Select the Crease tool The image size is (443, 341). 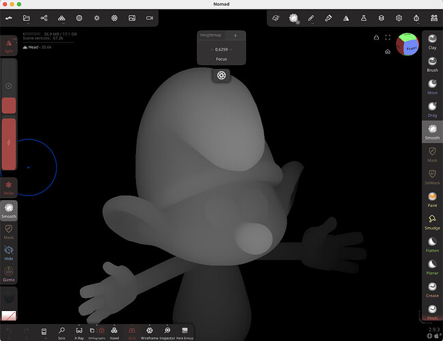click(432, 290)
